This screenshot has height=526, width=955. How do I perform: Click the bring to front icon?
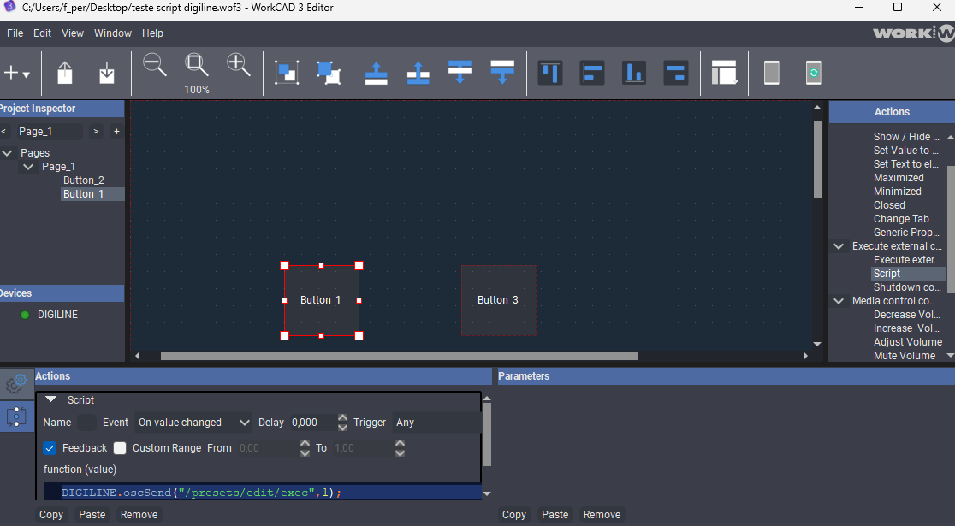(x=377, y=73)
